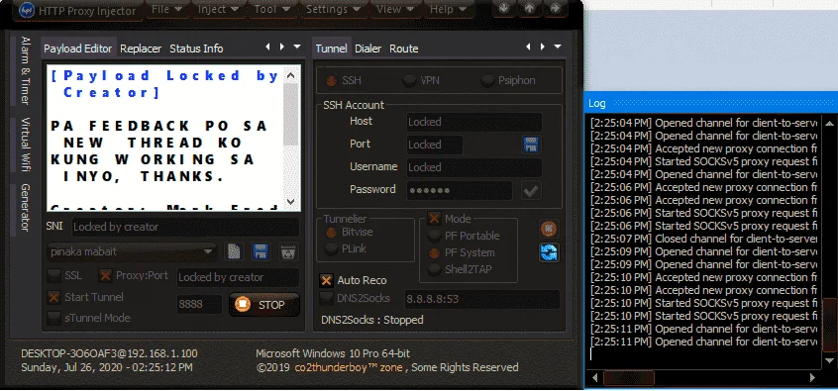838x391 pixels.
Task: Enable the SSL checkbox
Action: (53, 275)
